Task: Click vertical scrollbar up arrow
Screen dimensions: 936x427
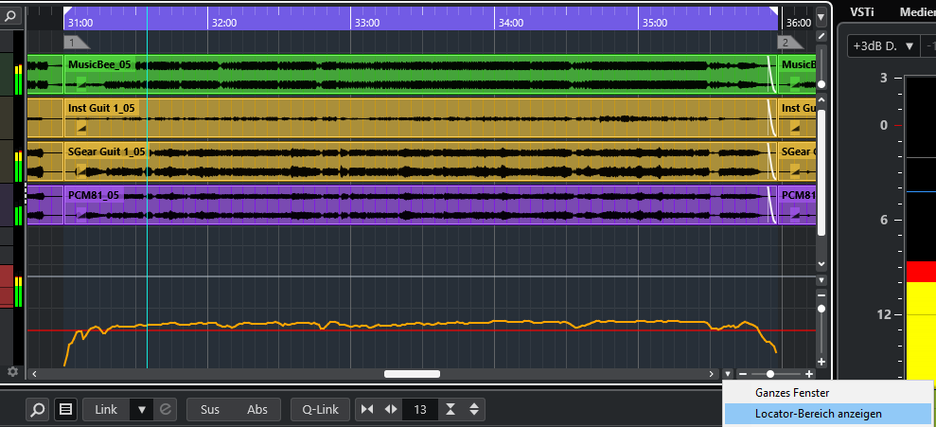Action: point(821,99)
